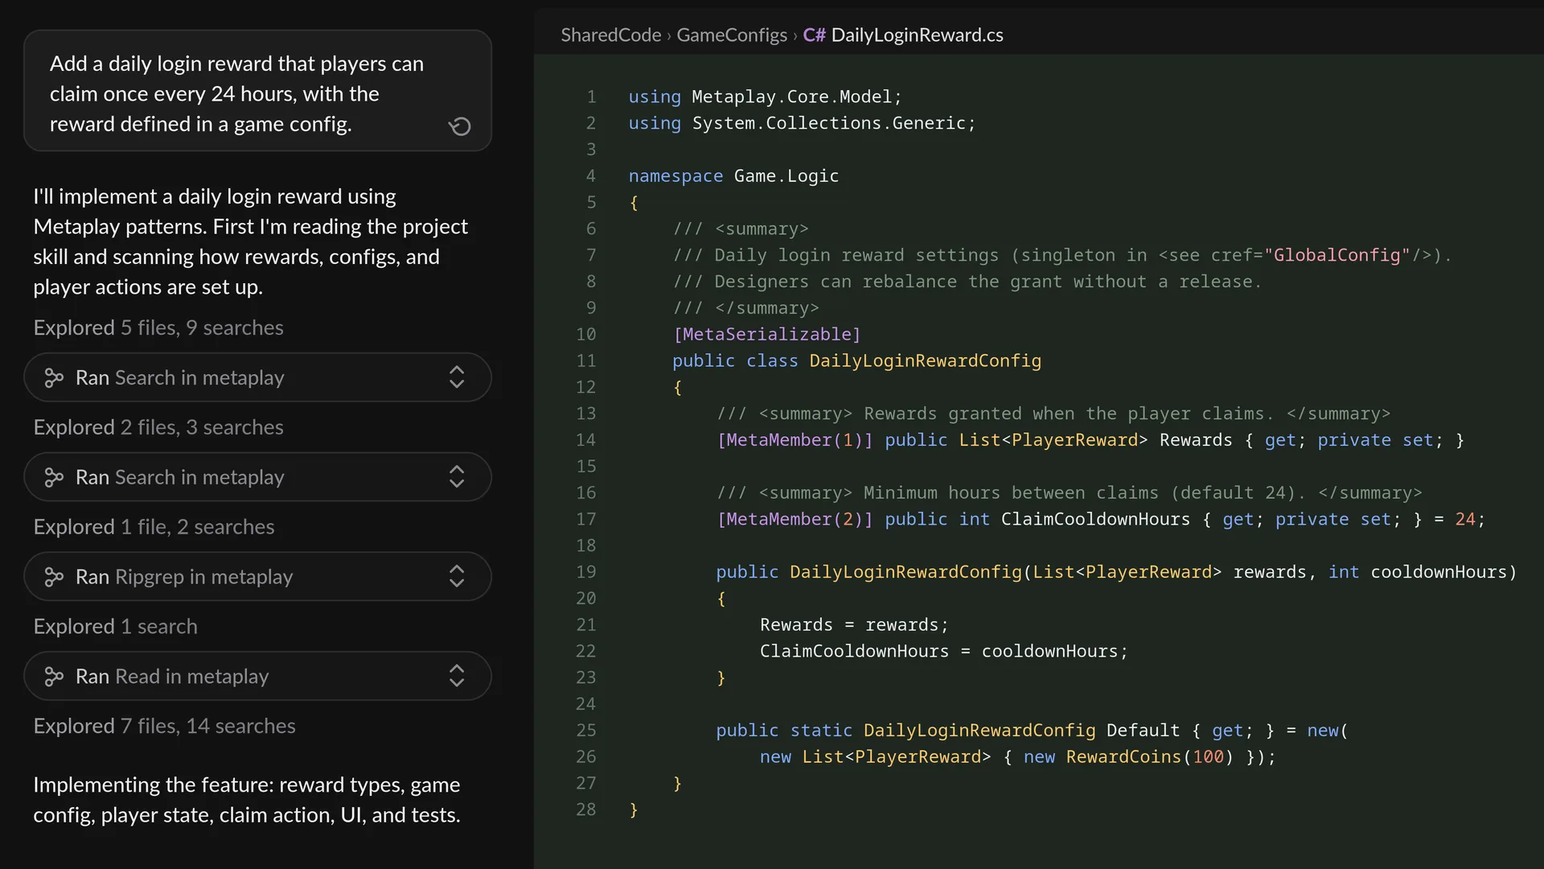Click 'Explored 1 file, 2 searches' summary
Image resolution: width=1544 pixels, height=869 pixels.
coord(154,527)
